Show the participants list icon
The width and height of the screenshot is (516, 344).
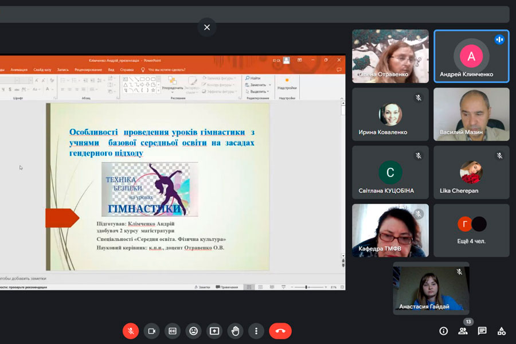pyautogui.click(x=463, y=331)
